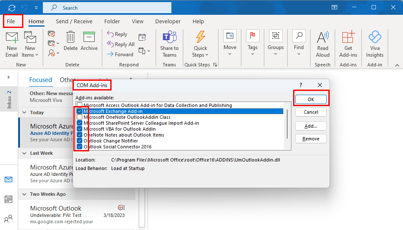Click the Ignore conversation icon

[51, 34]
